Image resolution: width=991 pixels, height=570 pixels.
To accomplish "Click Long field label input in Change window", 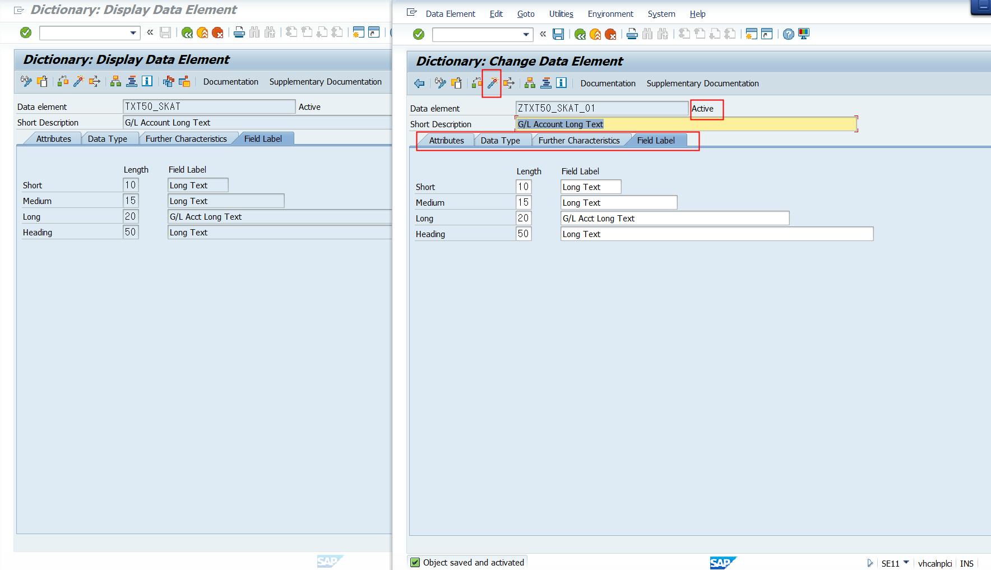I will coord(675,218).
